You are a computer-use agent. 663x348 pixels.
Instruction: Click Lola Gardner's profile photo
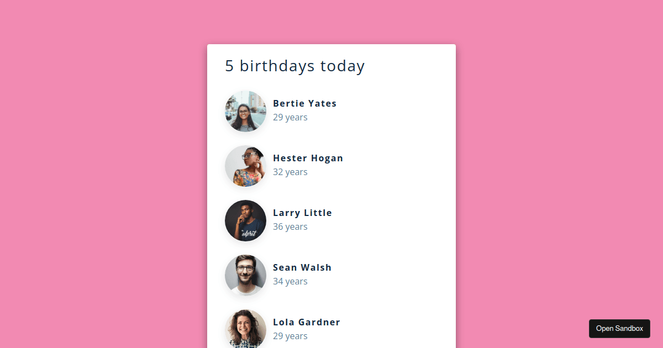pyautogui.click(x=245, y=328)
